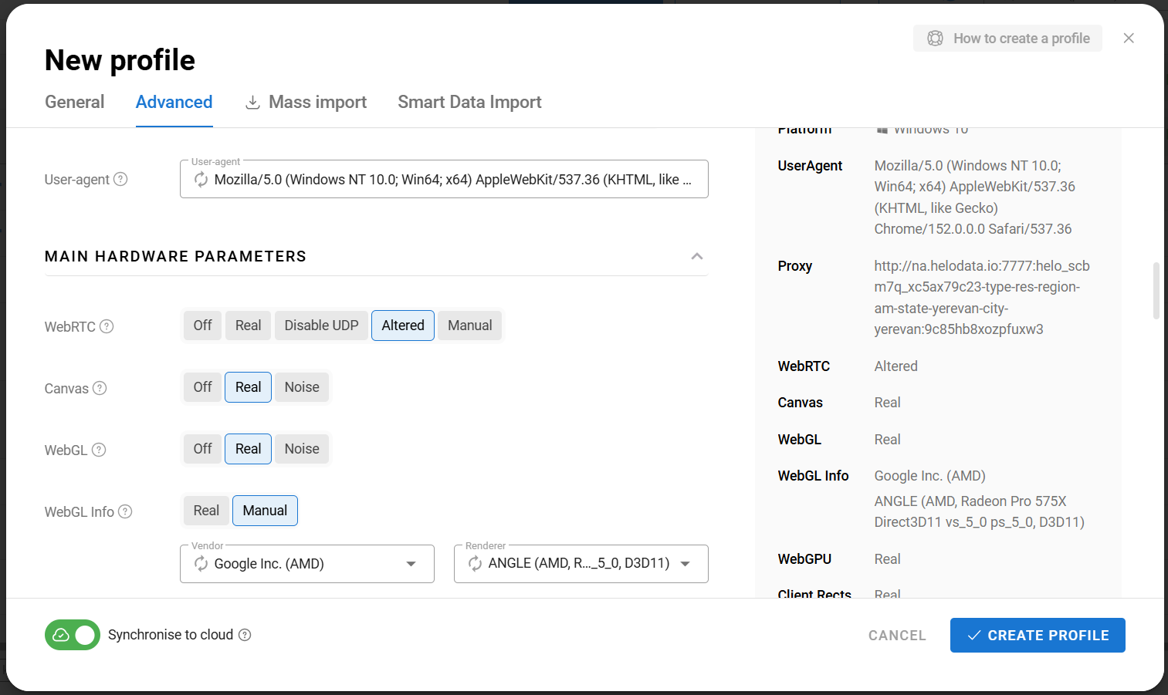Click the profile summary scrollbar
The width and height of the screenshot is (1168, 695).
click(1156, 291)
